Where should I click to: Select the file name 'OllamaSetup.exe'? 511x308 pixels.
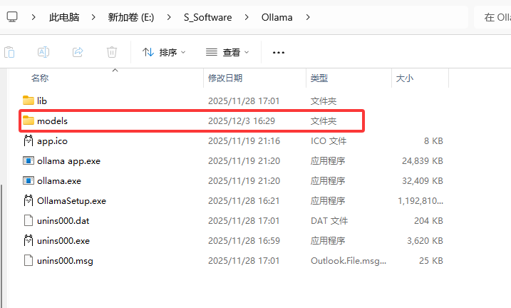[x=72, y=201]
